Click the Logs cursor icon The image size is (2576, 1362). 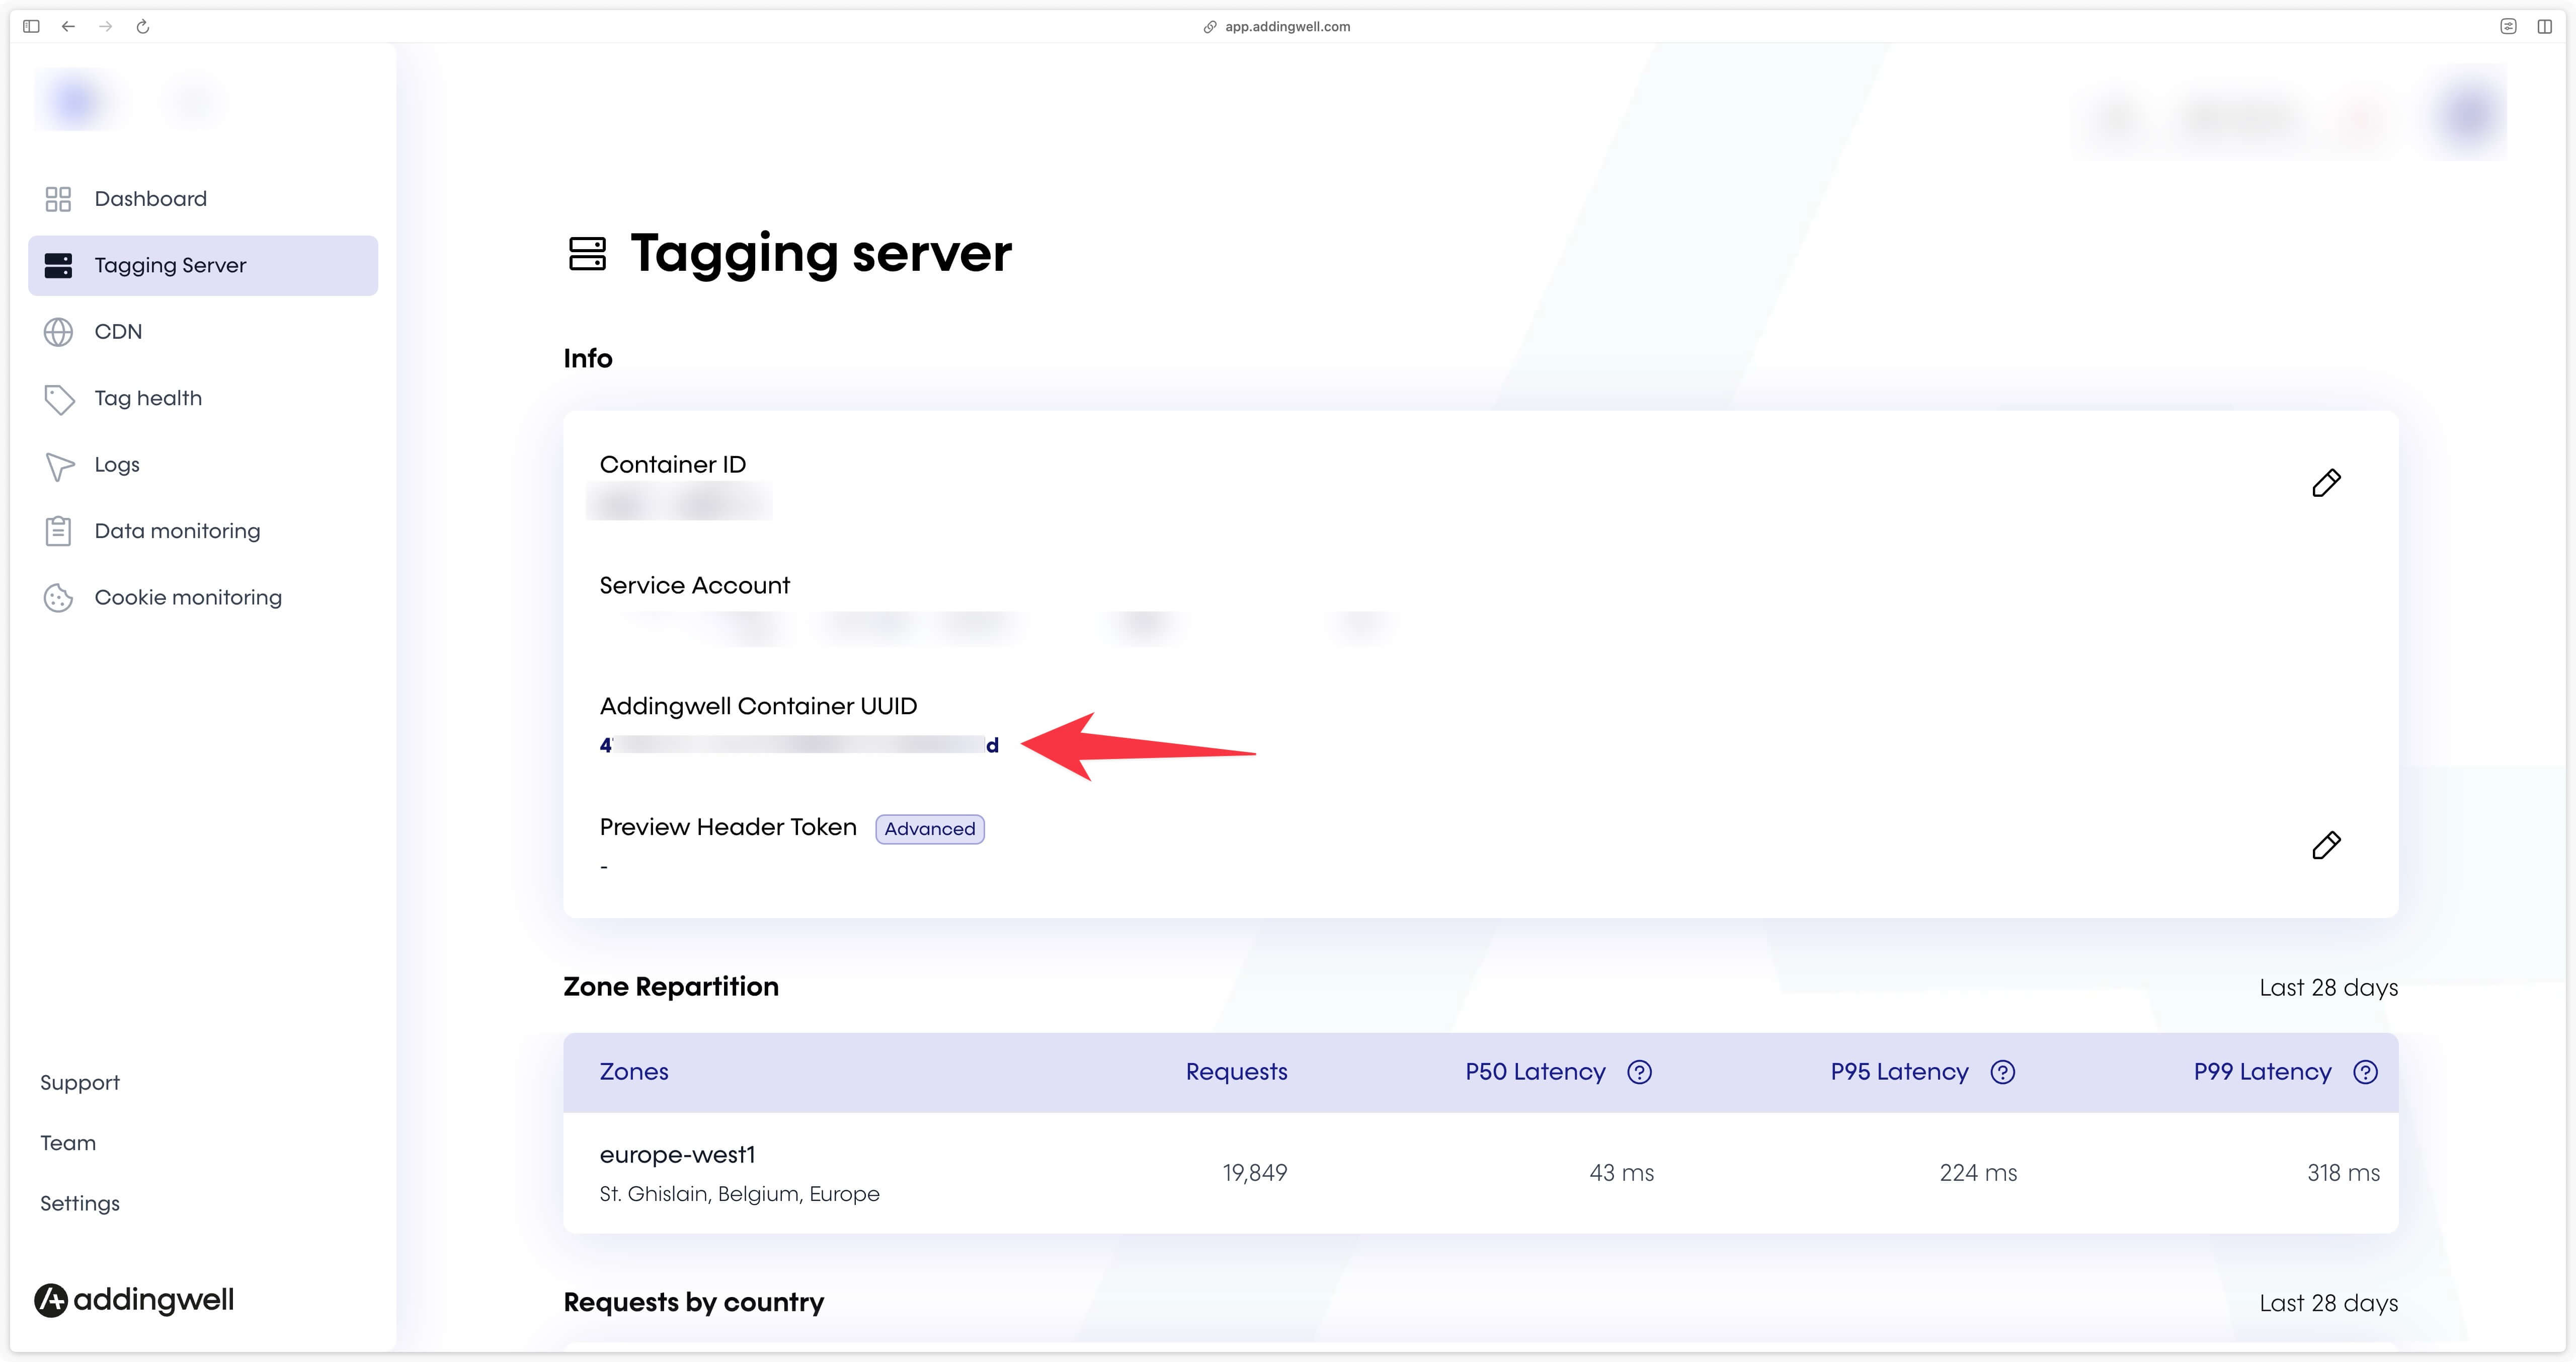tap(59, 467)
